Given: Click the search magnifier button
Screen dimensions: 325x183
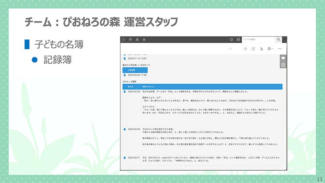Looking at the screenshot, I should [x=279, y=39].
